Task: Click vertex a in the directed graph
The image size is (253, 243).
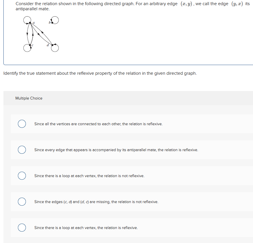Action: click(30, 23)
